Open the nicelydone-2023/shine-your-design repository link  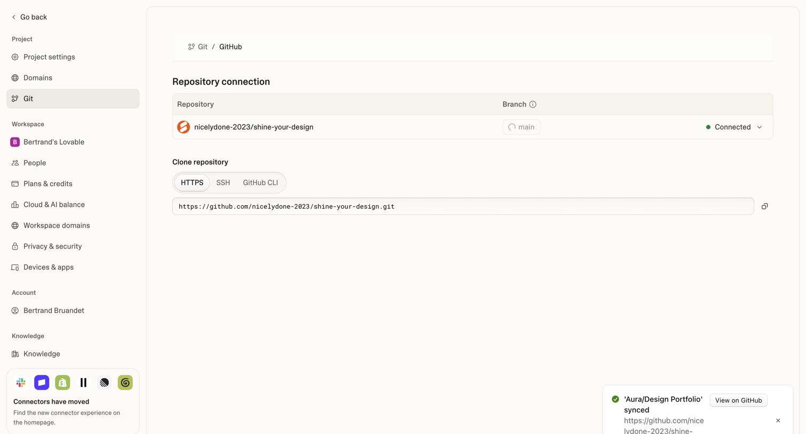pyautogui.click(x=254, y=127)
